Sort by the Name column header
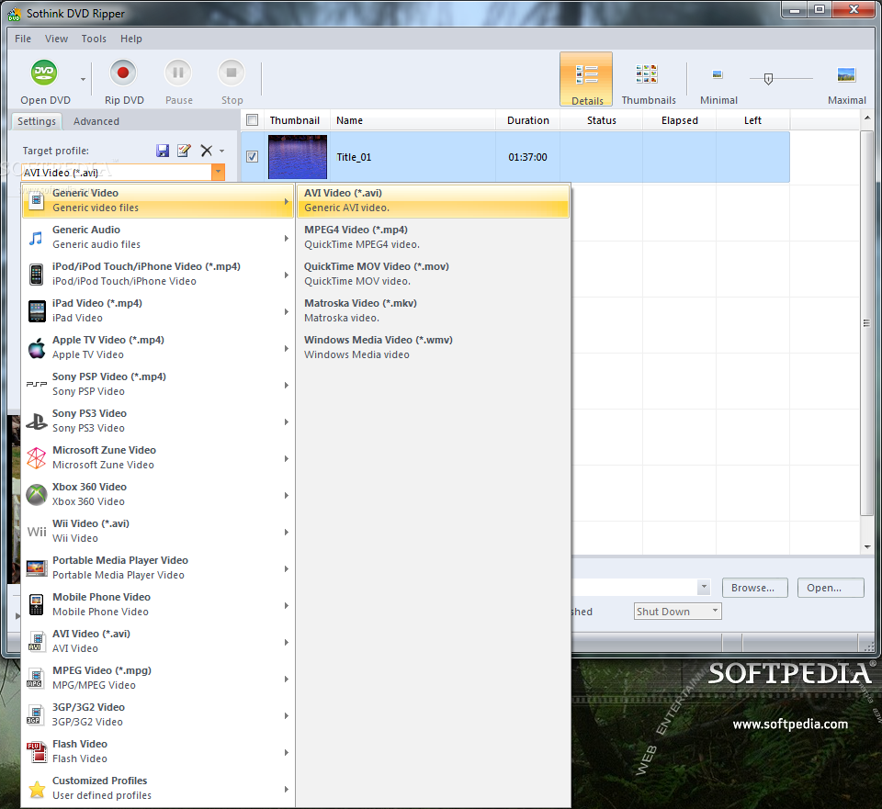882x809 pixels. click(413, 120)
